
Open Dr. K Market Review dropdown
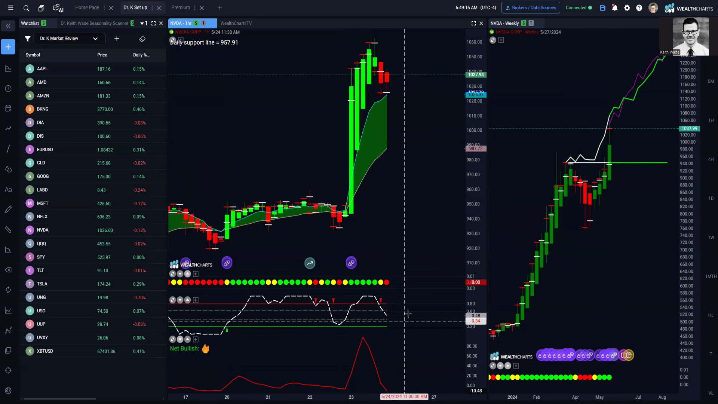point(70,39)
